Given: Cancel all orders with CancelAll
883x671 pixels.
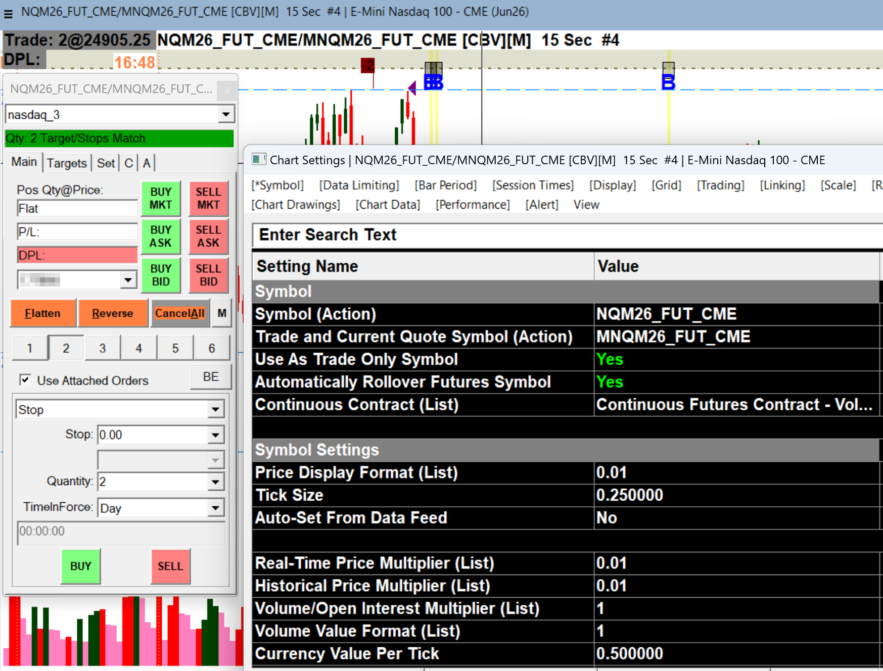Looking at the screenshot, I should 180,313.
